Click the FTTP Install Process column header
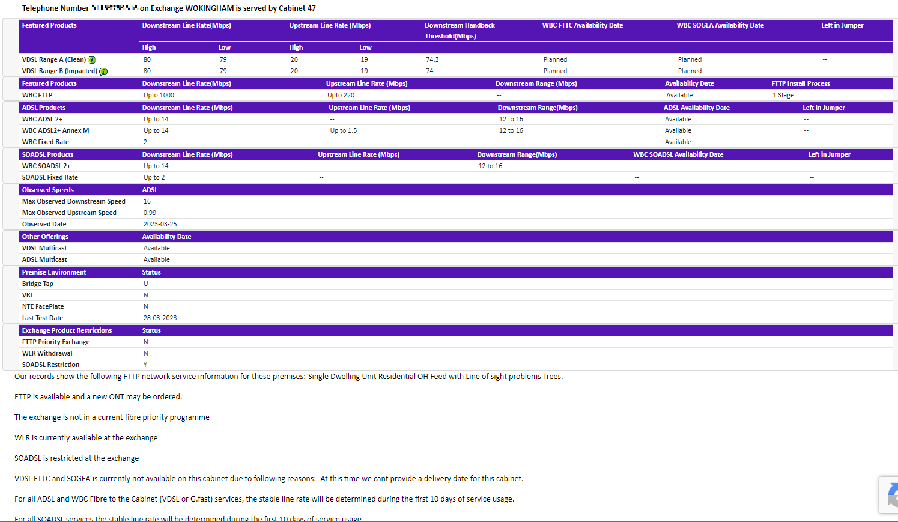The height and width of the screenshot is (522, 898). [x=800, y=83]
